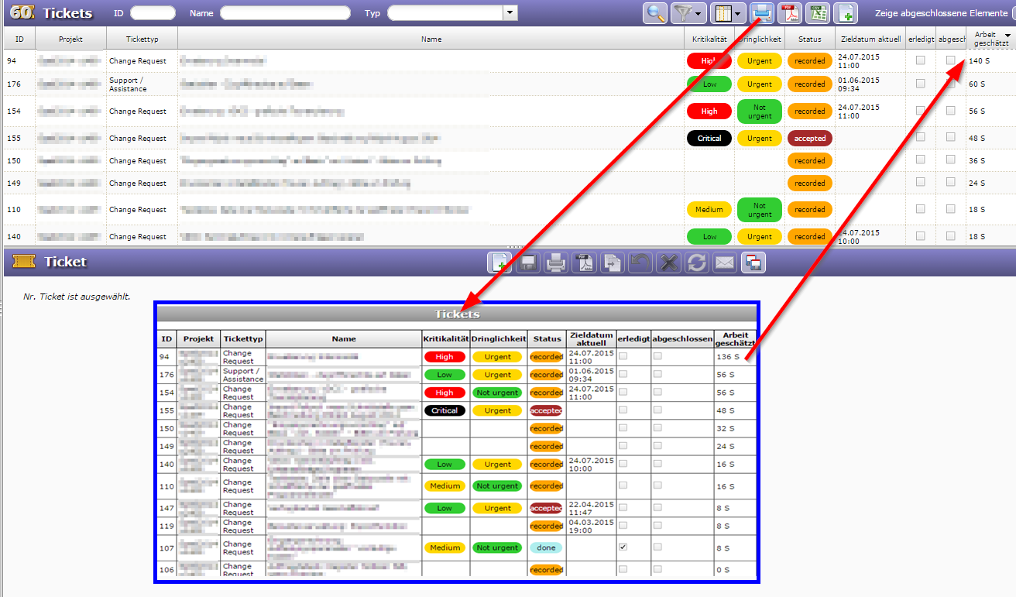Click the red High badge of ticket 154
This screenshot has width=1016, height=597.
[709, 111]
